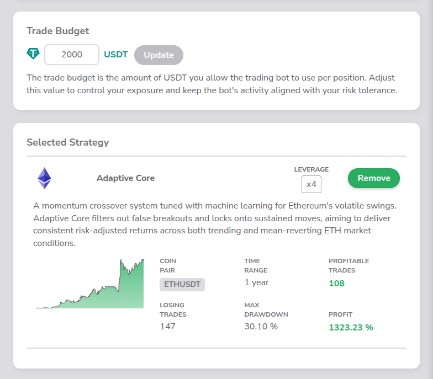Open the x4 leverage selector
Screen dimensions: 433x379
click(x=311, y=184)
